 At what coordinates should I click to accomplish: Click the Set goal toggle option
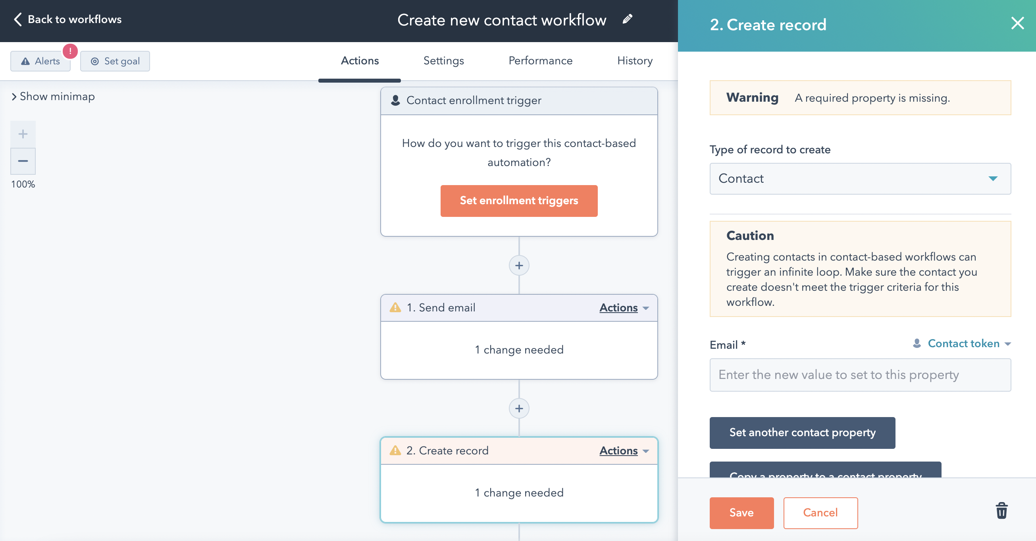click(115, 61)
